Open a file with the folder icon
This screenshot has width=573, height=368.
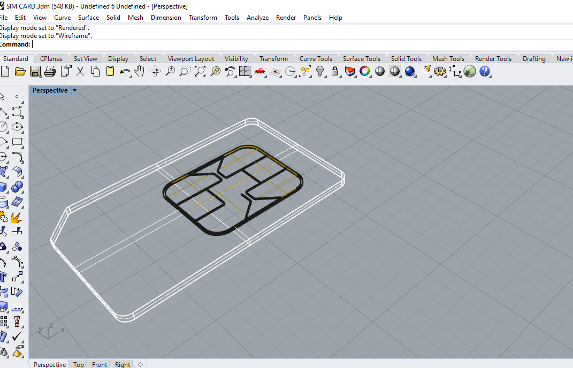[x=20, y=71]
